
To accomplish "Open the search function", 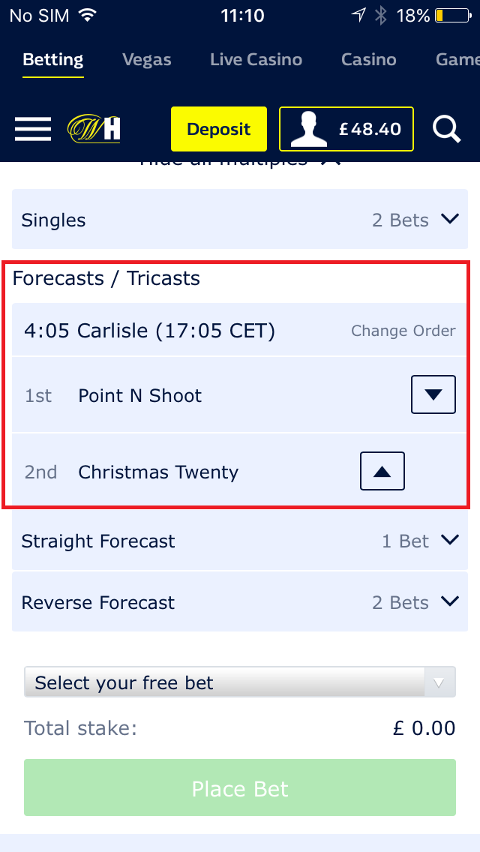I will tap(447, 129).
